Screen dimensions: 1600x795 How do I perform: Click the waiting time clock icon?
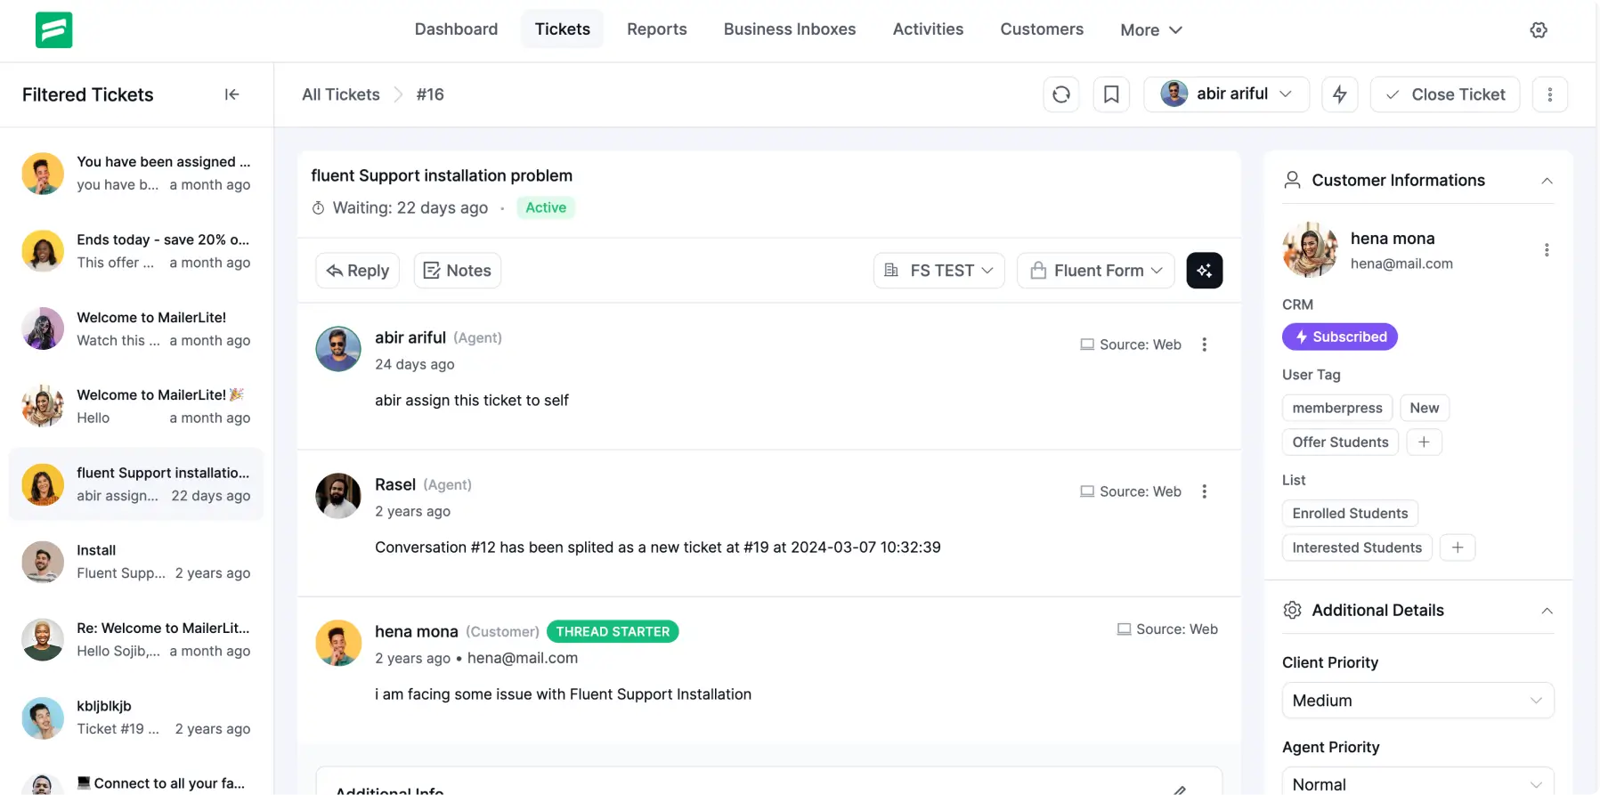coord(319,208)
